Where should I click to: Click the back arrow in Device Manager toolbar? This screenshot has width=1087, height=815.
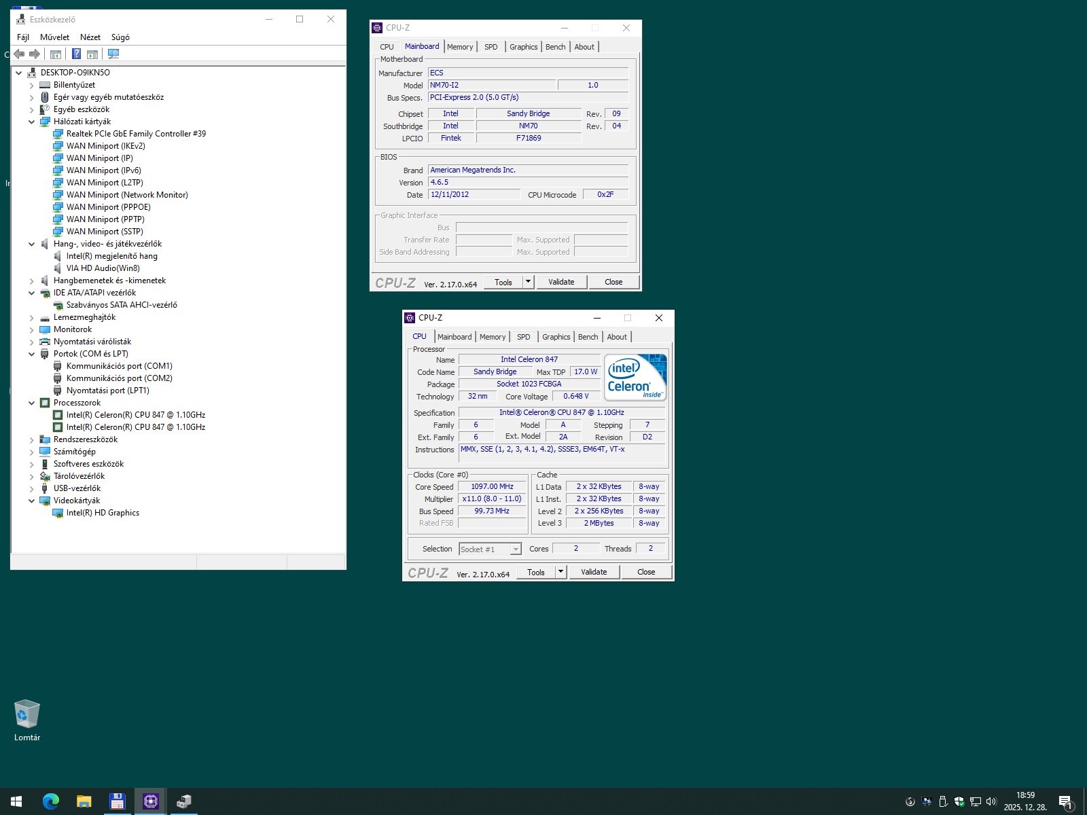(19, 54)
